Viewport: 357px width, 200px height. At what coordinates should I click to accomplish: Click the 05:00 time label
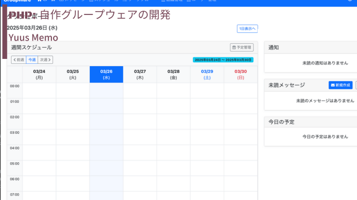pyautogui.click(x=15, y=163)
